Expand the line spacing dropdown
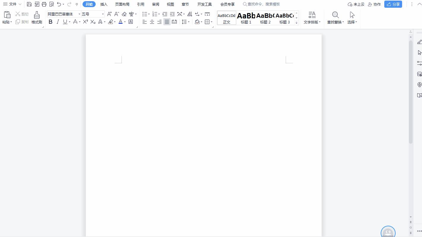 click(x=189, y=22)
